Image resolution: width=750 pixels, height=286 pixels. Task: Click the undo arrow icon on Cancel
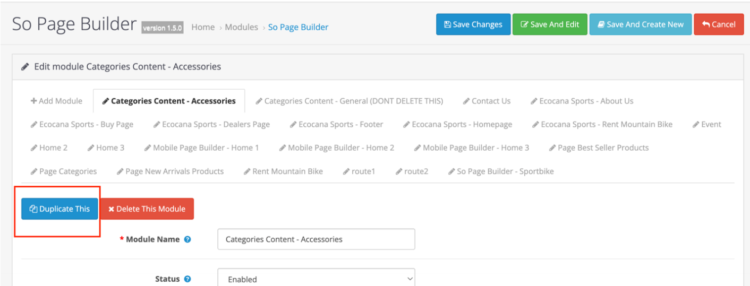tap(706, 24)
